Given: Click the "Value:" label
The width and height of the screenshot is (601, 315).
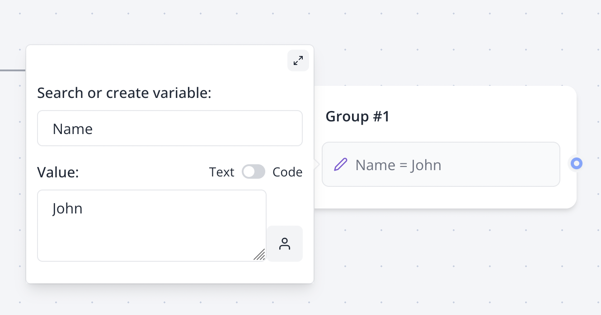Looking at the screenshot, I should tap(58, 172).
